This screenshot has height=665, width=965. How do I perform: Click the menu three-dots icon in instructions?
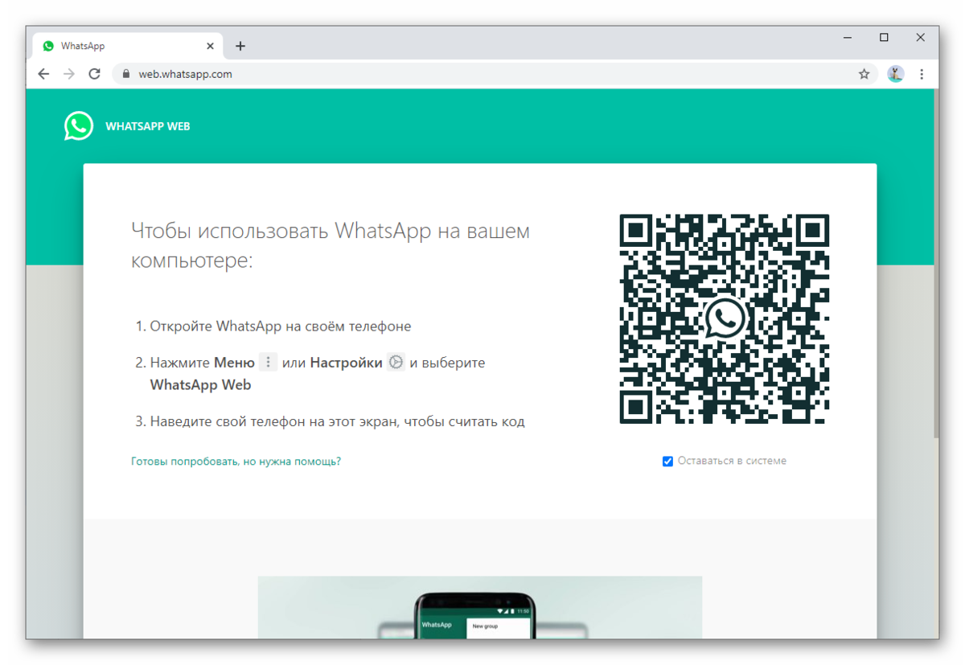[x=268, y=363]
